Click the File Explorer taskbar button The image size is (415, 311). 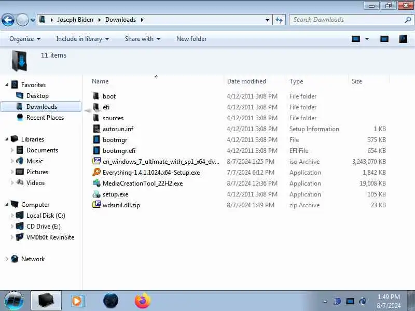click(x=46, y=301)
